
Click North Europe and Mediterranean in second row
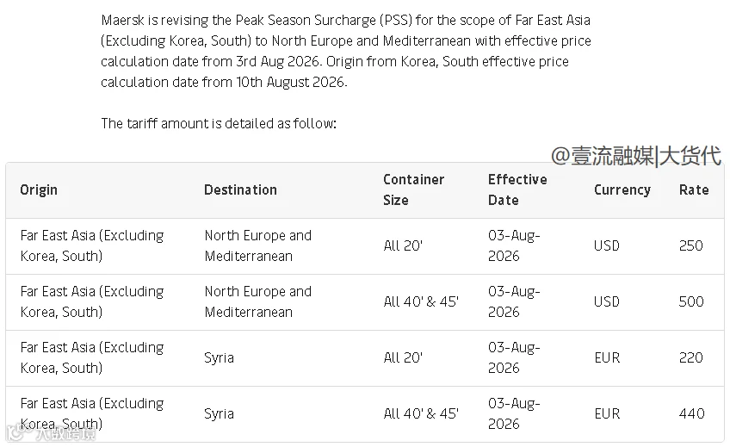coord(258,301)
